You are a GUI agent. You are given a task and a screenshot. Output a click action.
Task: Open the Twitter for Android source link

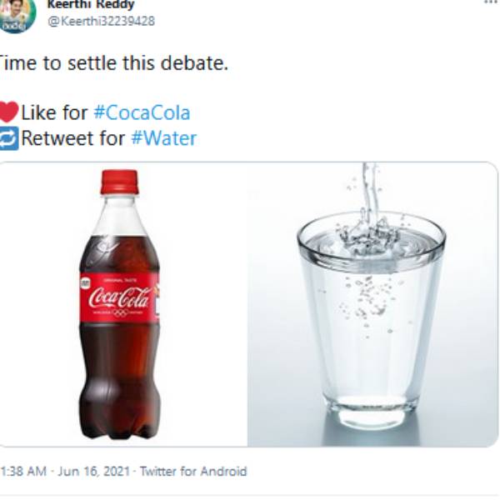point(193,471)
